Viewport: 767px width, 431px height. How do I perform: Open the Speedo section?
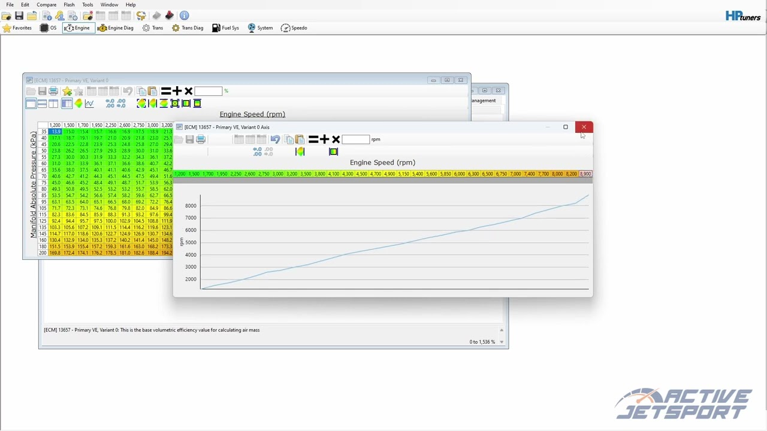coord(294,28)
